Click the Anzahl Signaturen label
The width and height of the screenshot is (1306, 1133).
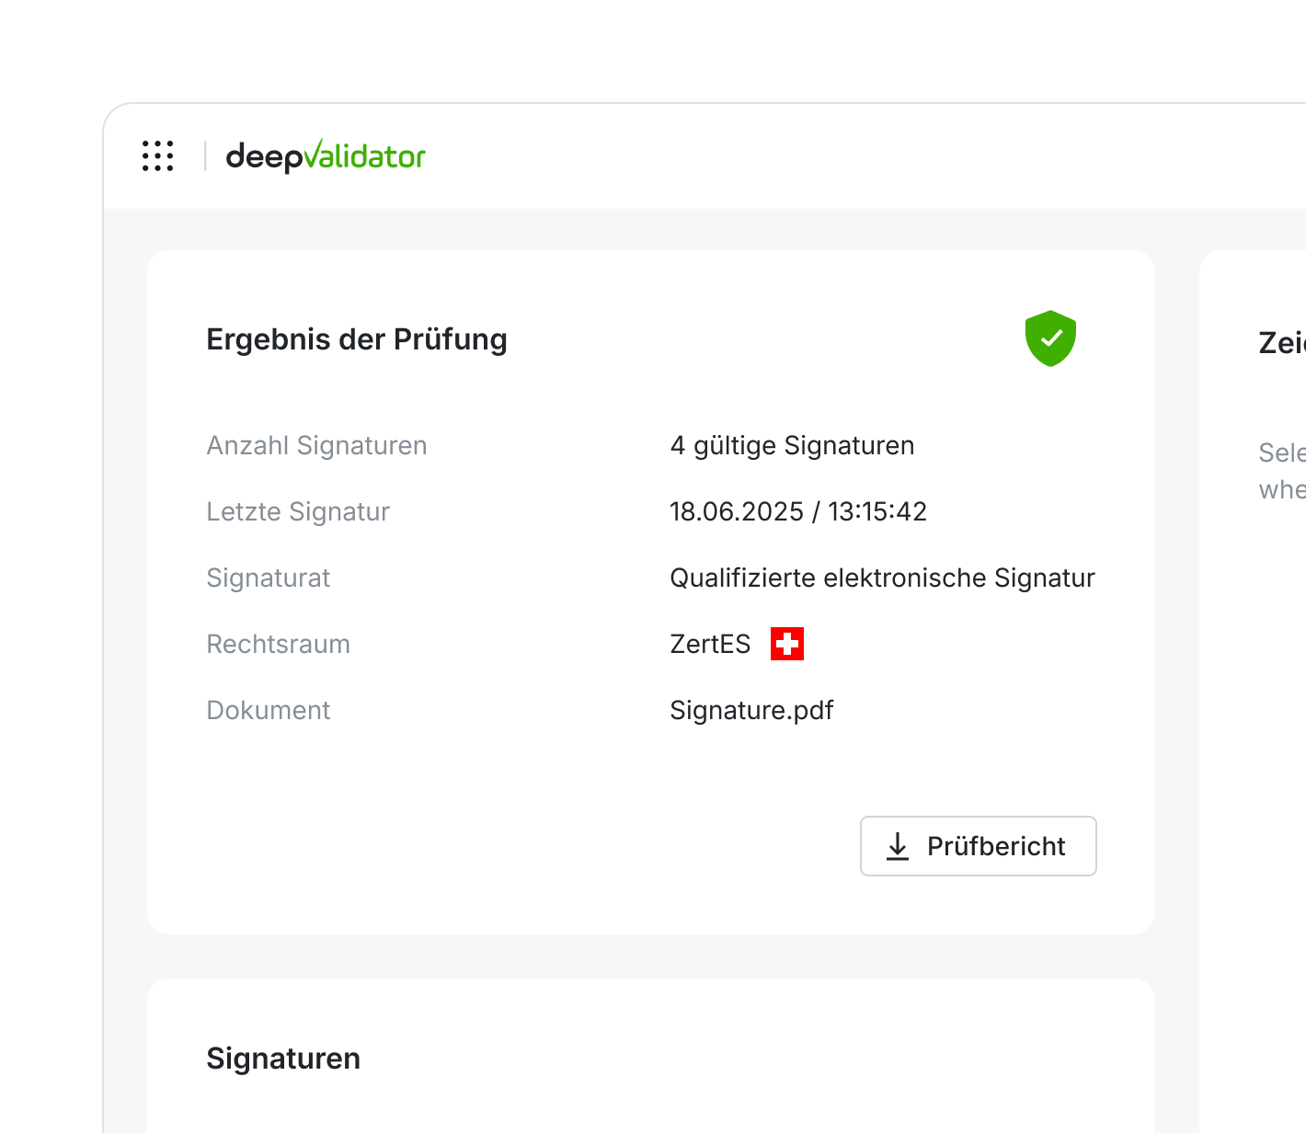tap(316, 445)
